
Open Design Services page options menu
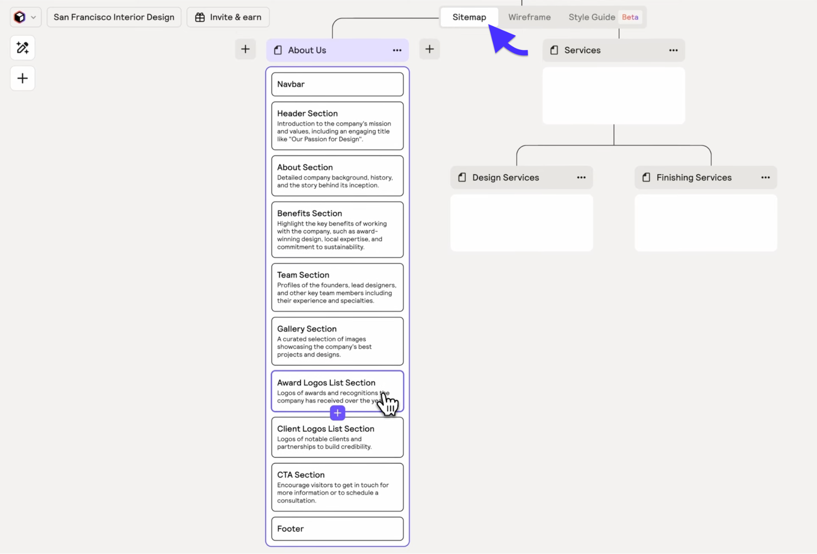click(x=581, y=177)
